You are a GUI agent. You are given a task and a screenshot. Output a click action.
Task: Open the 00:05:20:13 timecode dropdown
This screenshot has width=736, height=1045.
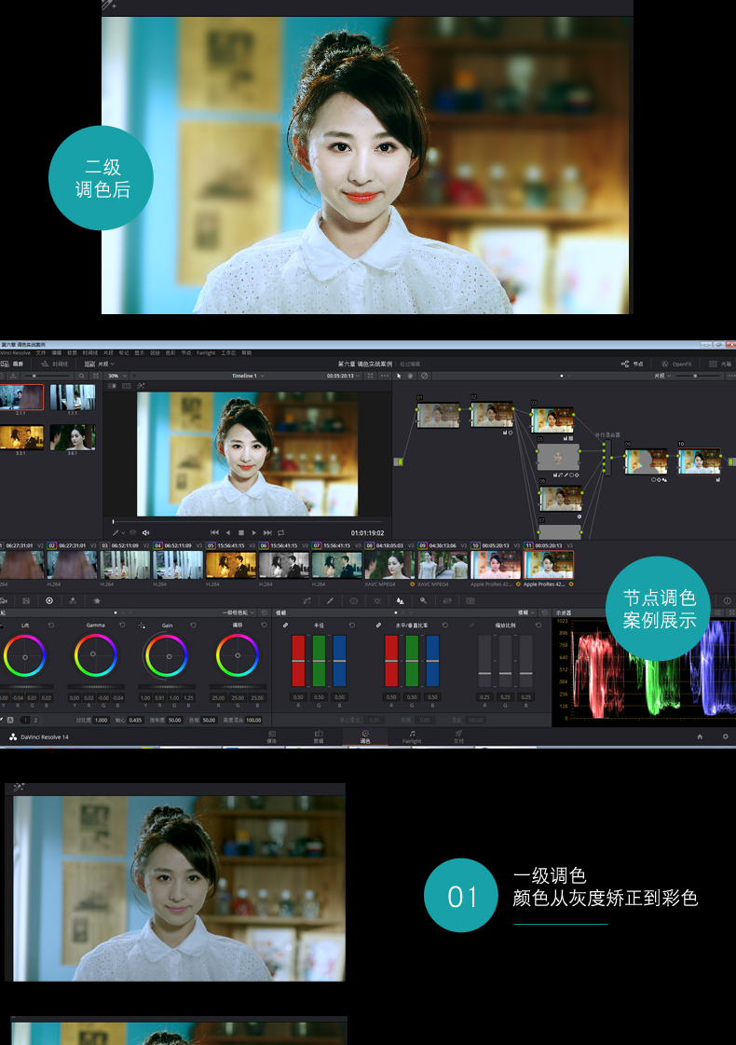tap(343, 376)
